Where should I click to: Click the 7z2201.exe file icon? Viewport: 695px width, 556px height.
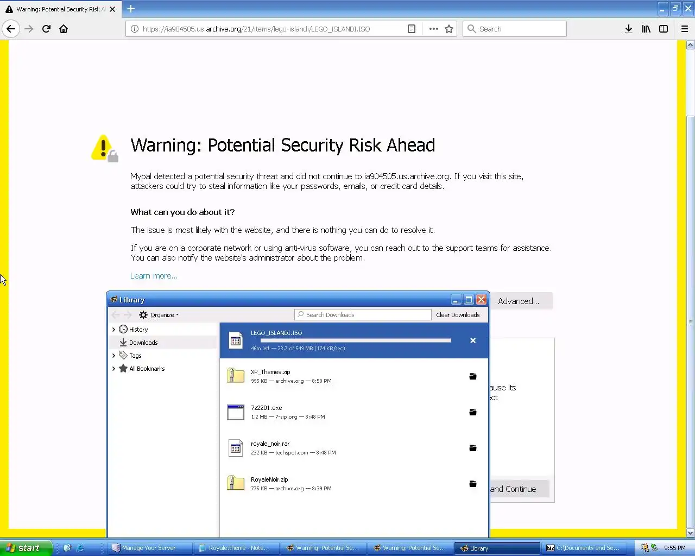pyautogui.click(x=236, y=412)
